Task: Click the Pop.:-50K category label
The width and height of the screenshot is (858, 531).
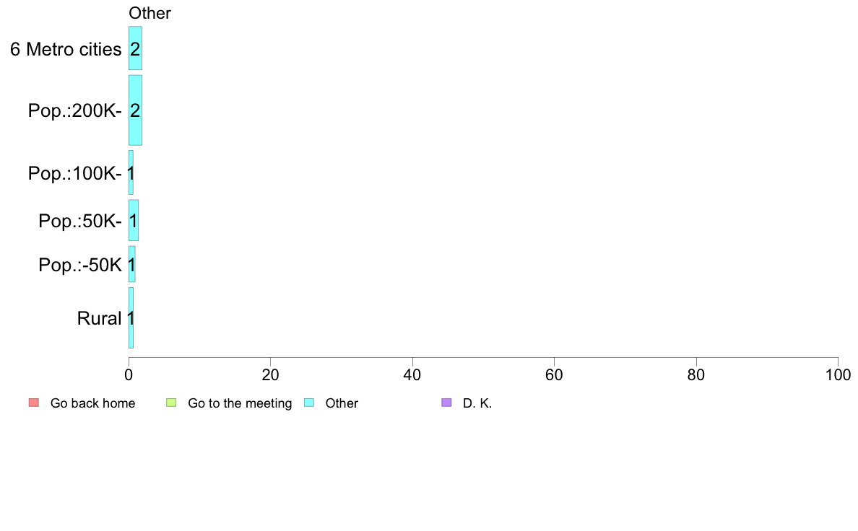Action: 80,265
